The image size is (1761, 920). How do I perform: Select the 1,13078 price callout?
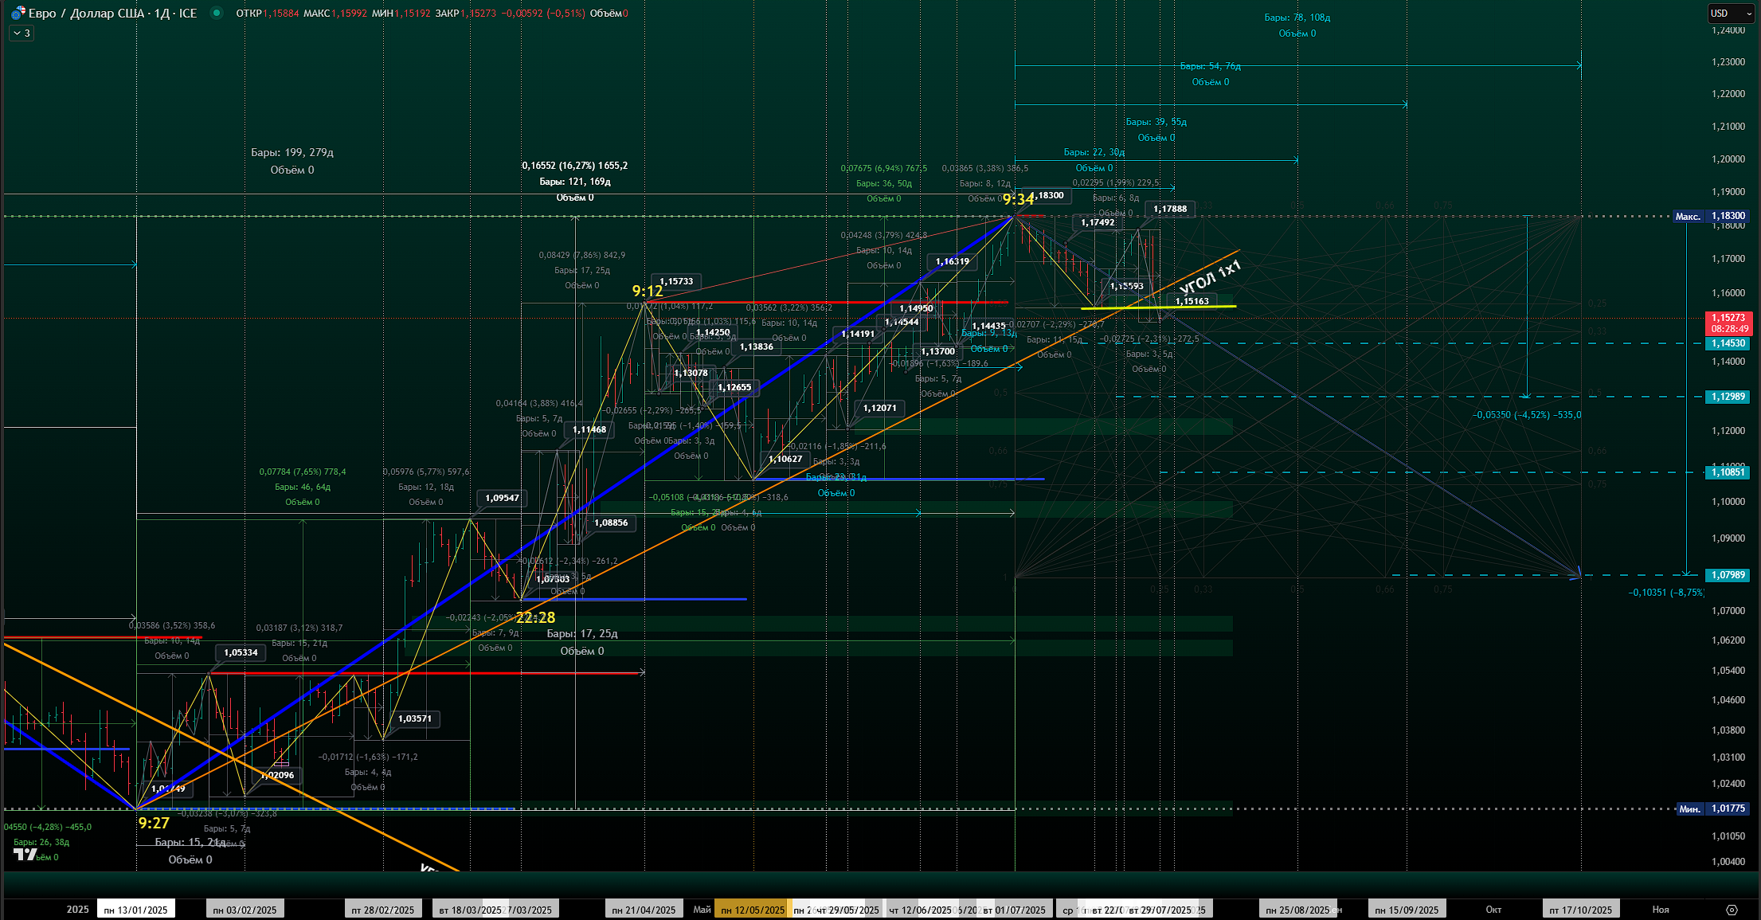click(x=691, y=373)
